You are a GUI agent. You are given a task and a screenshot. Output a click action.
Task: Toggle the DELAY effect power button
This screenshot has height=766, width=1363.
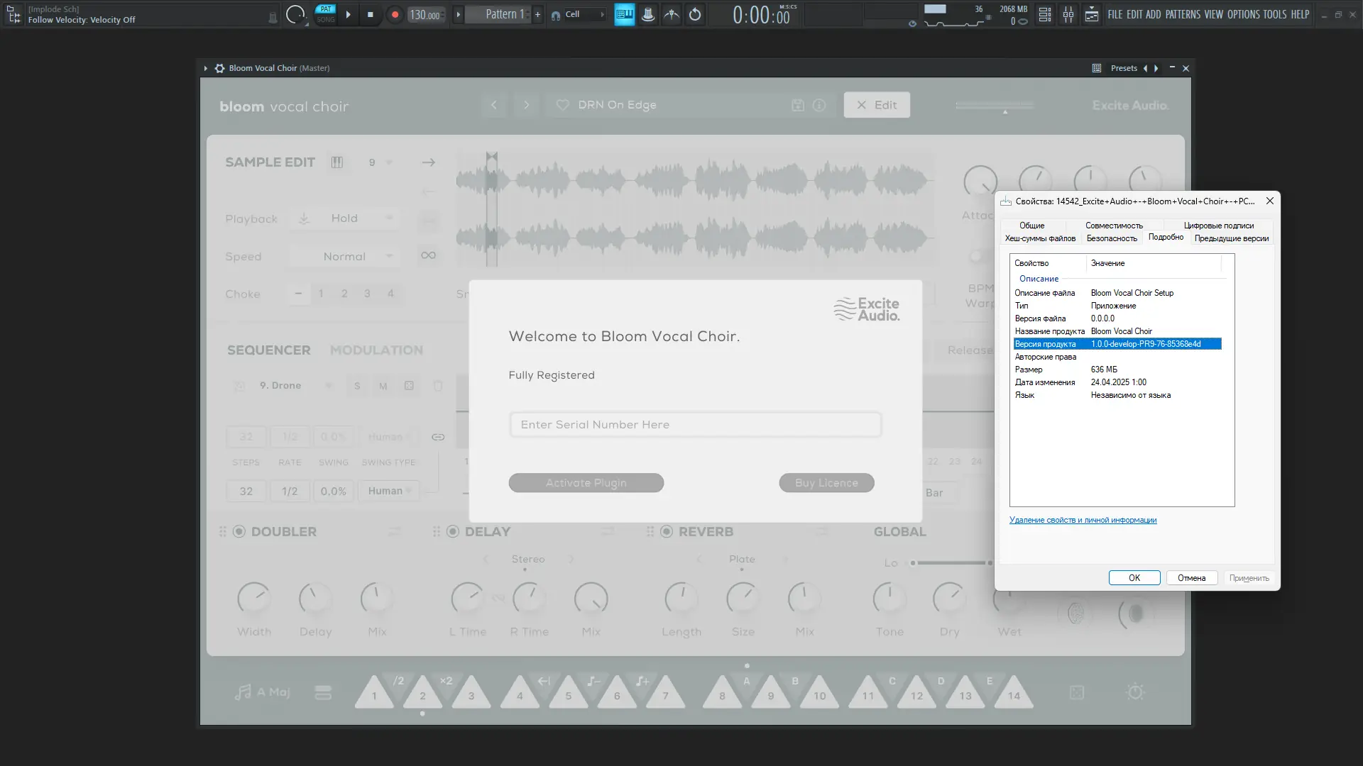click(x=453, y=531)
